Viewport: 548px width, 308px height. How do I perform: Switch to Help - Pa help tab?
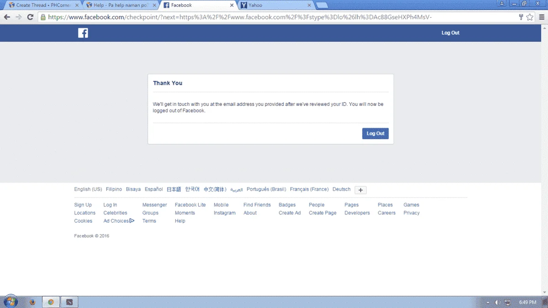(x=121, y=5)
